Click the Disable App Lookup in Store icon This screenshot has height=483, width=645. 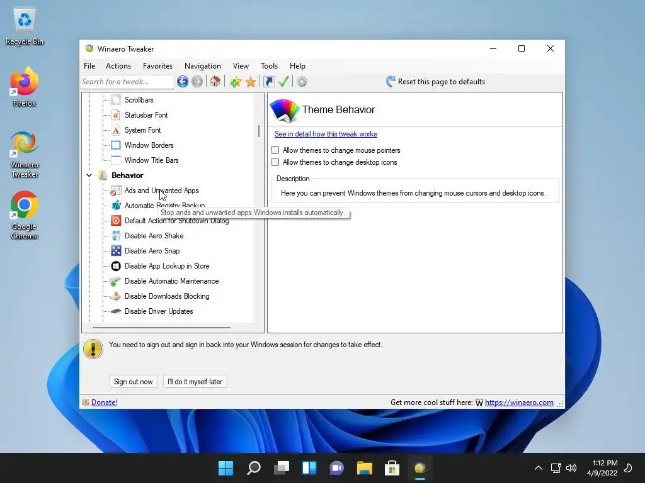click(x=116, y=266)
